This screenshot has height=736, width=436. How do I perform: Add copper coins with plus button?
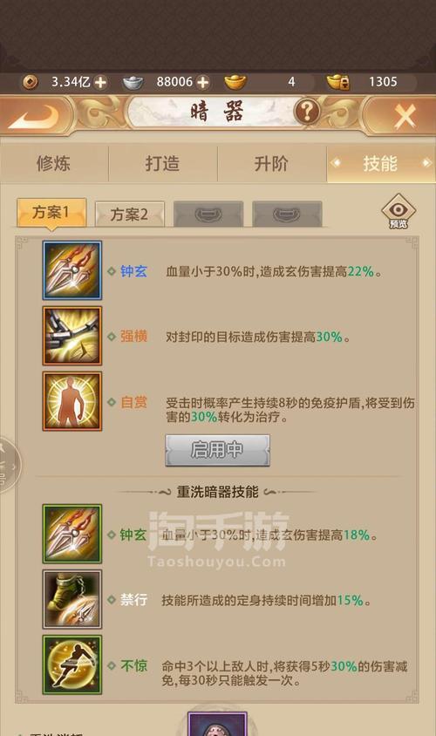point(100,83)
